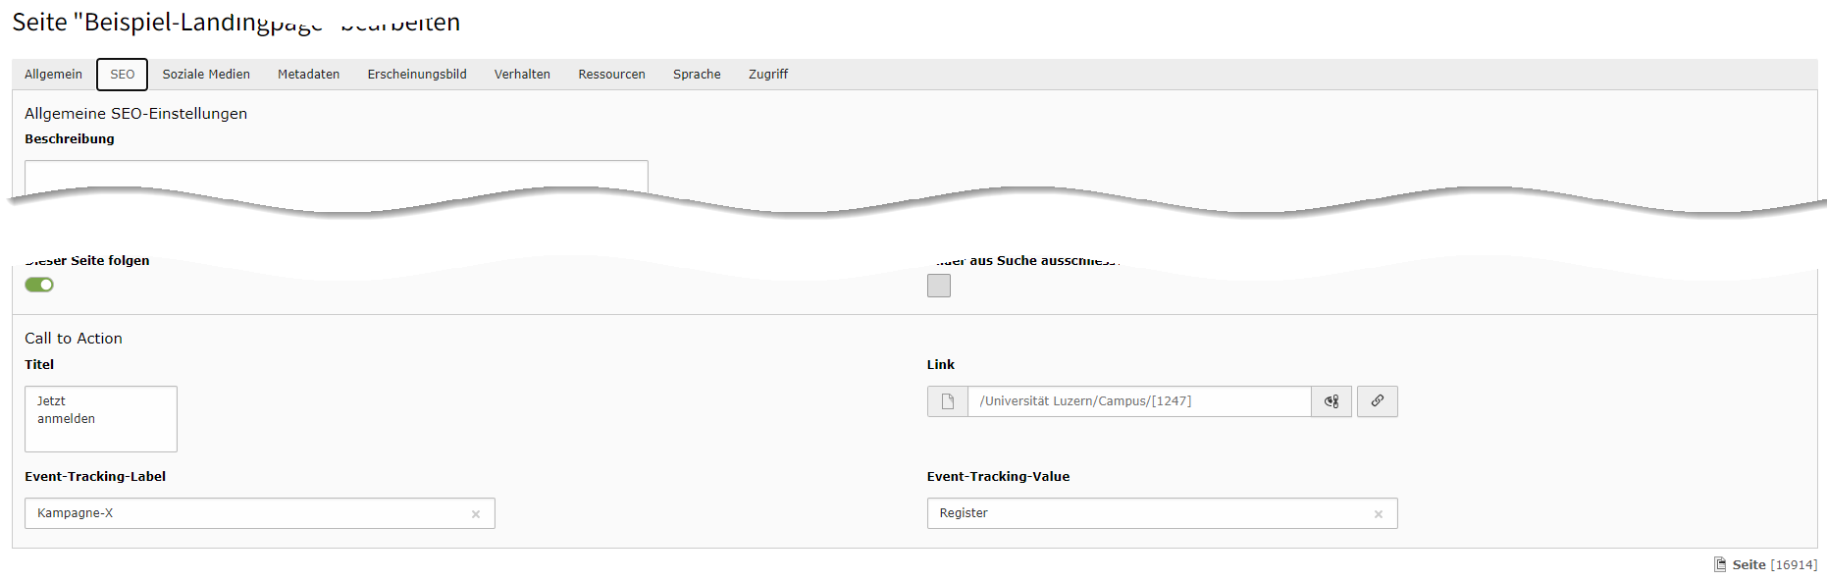Screen dimensions: 1827x581
Task: Click the Call to Action Titel field
Action: (101, 419)
